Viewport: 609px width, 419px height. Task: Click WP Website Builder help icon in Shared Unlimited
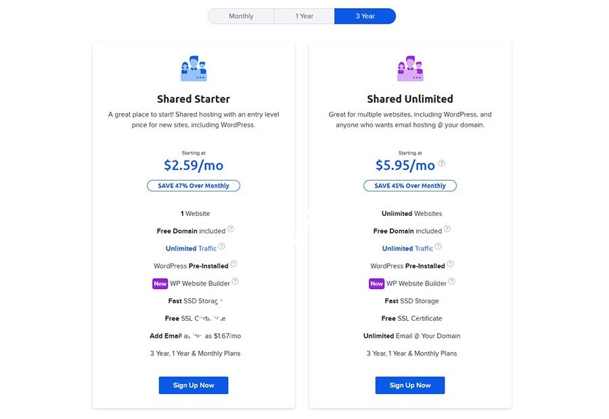click(x=452, y=282)
